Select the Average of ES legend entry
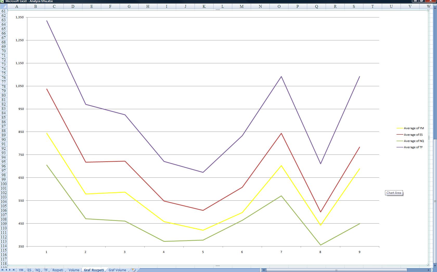The height and width of the screenshot is (272, 437). pos(410,135)
